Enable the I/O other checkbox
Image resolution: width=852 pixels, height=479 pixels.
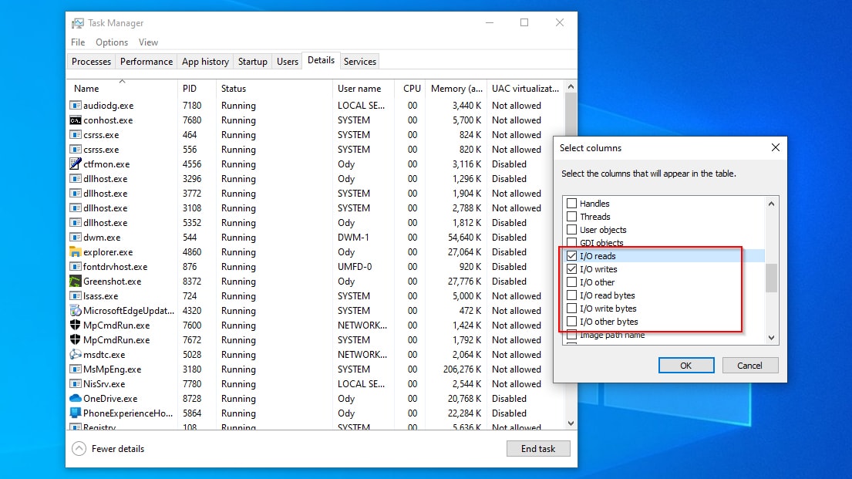pos(572,282)
